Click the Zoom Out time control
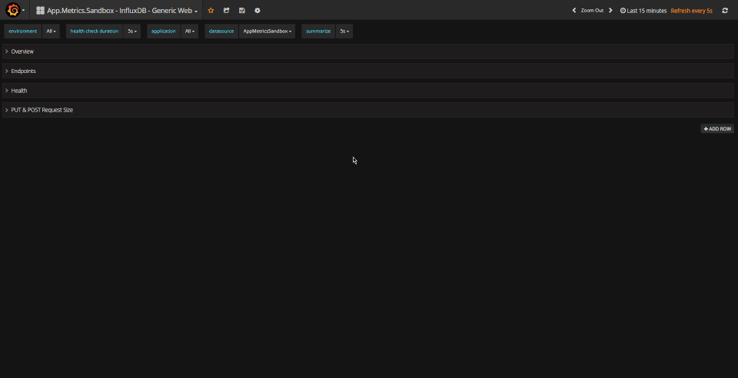The width and height of the screenshot is (738, 378). [592, 10]
